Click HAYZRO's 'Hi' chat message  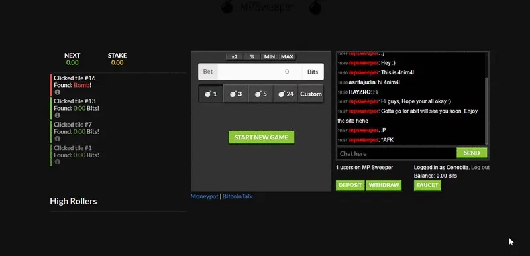[376, 92]
